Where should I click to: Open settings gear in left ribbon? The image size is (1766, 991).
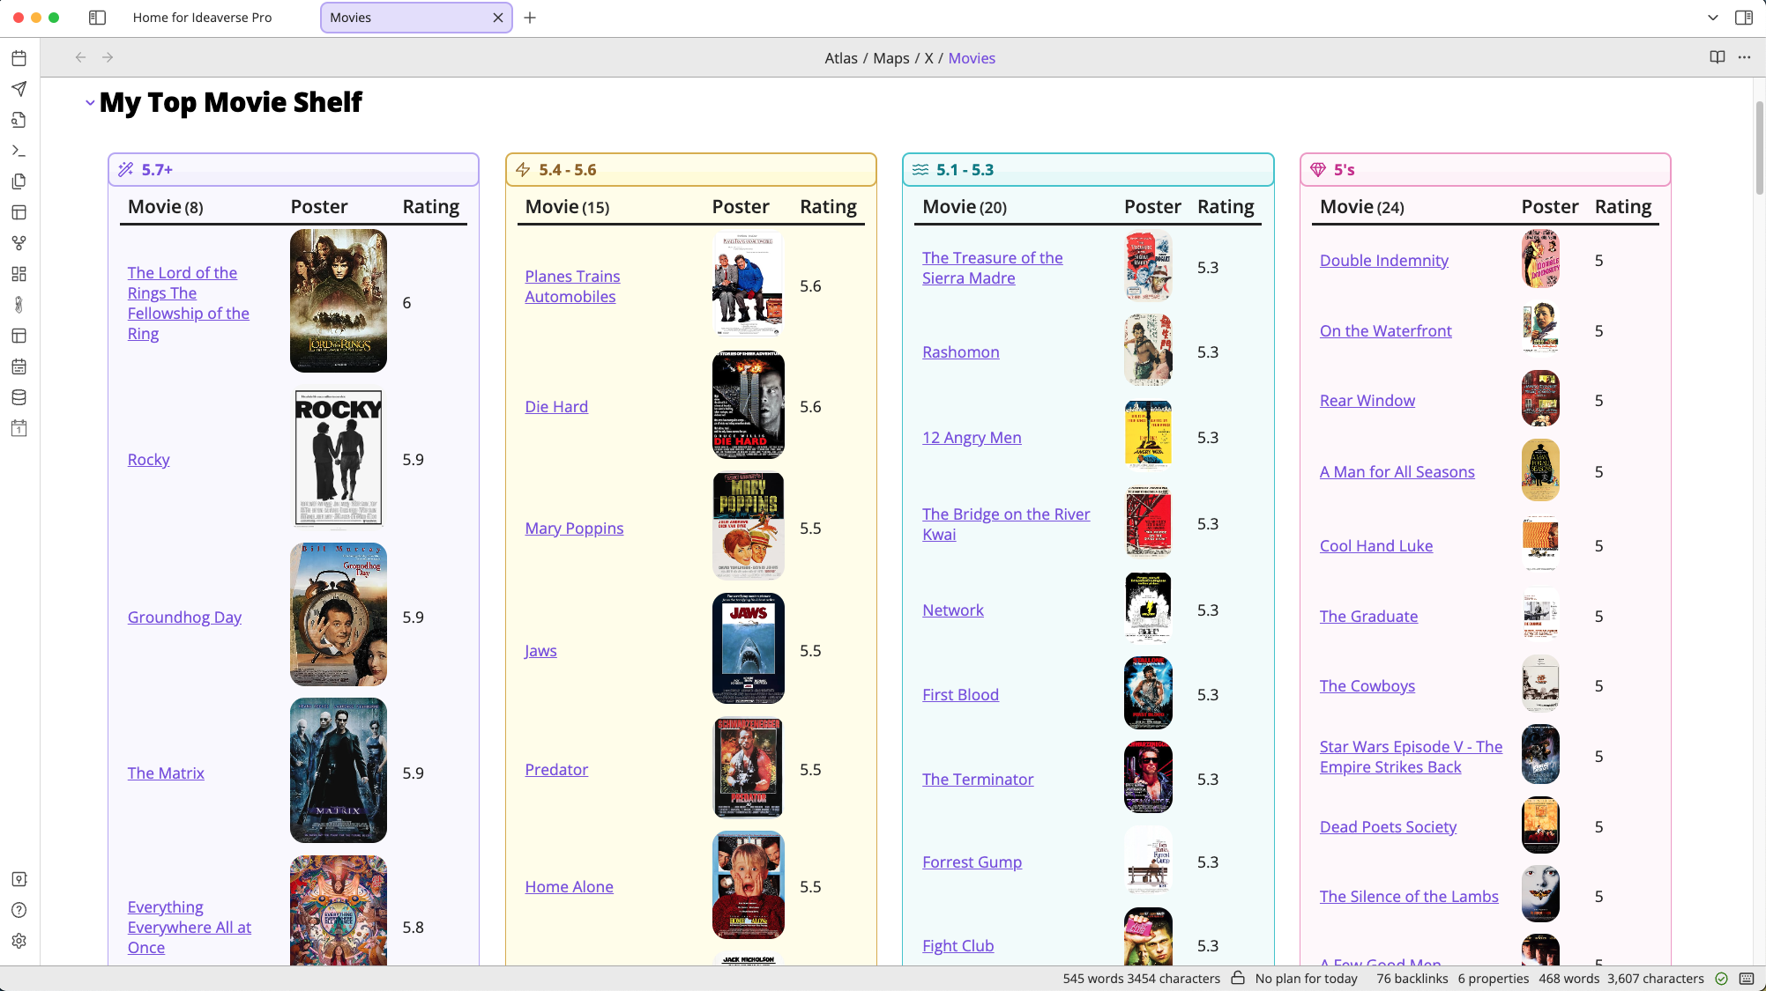[x=19, y=941]
